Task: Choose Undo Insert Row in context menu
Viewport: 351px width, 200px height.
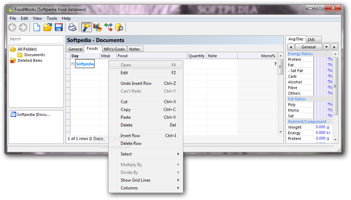Action: [146, 83]
